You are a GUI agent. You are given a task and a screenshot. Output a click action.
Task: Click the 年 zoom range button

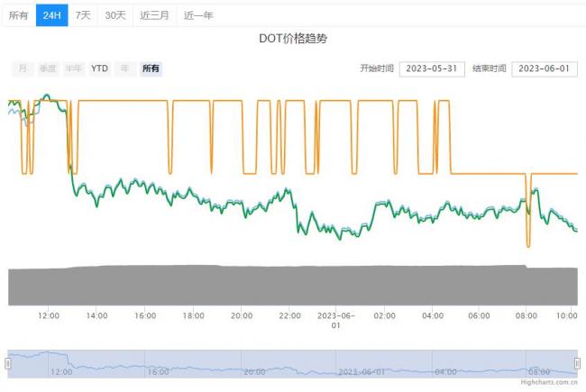tap(125, 68)
